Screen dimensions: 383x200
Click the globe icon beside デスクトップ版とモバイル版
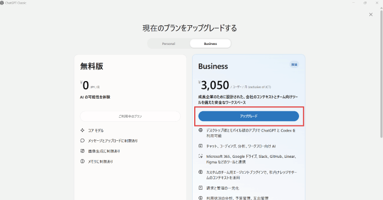coord(200,130)
